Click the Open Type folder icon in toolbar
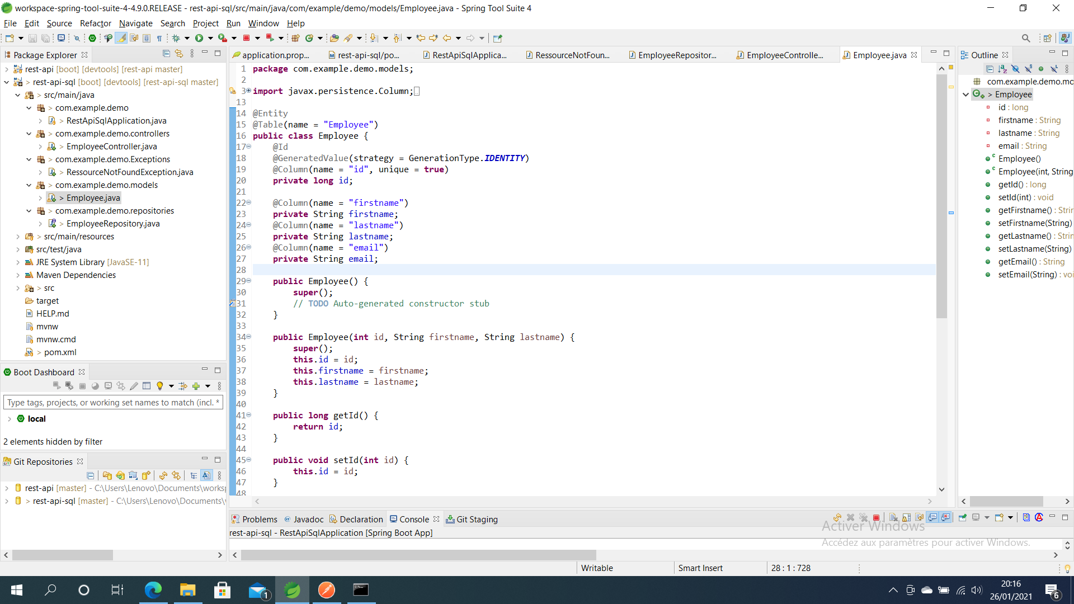This screenshot has height=604, width=1074. click(335, 38)
